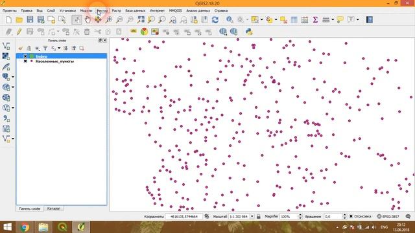Viewport: 415px width, 233px height.
Task: Click the Select Features by area icon
Action: pos(255,20)
